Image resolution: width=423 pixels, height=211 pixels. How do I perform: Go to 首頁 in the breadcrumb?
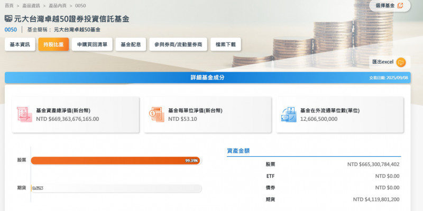(x=9, y=6)
